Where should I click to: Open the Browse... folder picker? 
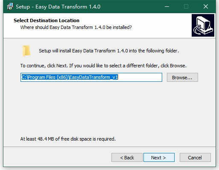(x=182, y=78)
